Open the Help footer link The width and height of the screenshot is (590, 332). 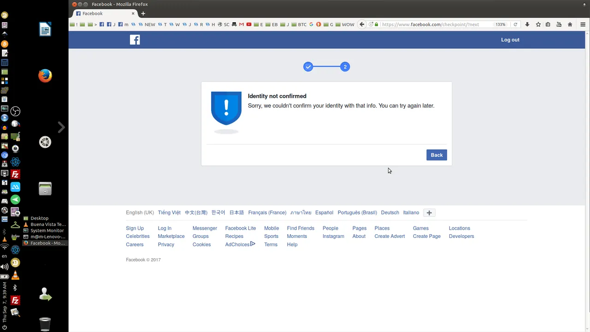point(292,244)
